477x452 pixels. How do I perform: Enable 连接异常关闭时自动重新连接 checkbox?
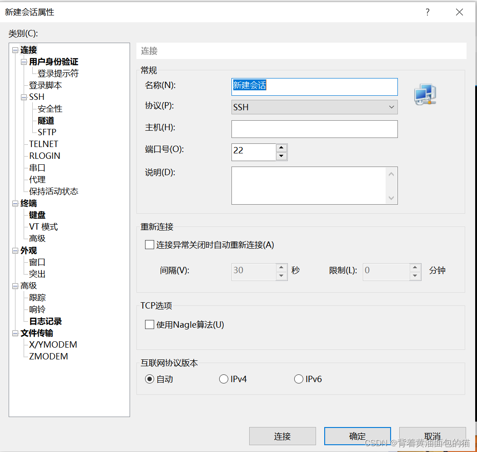pyautogui.click(x=149, y=245)
